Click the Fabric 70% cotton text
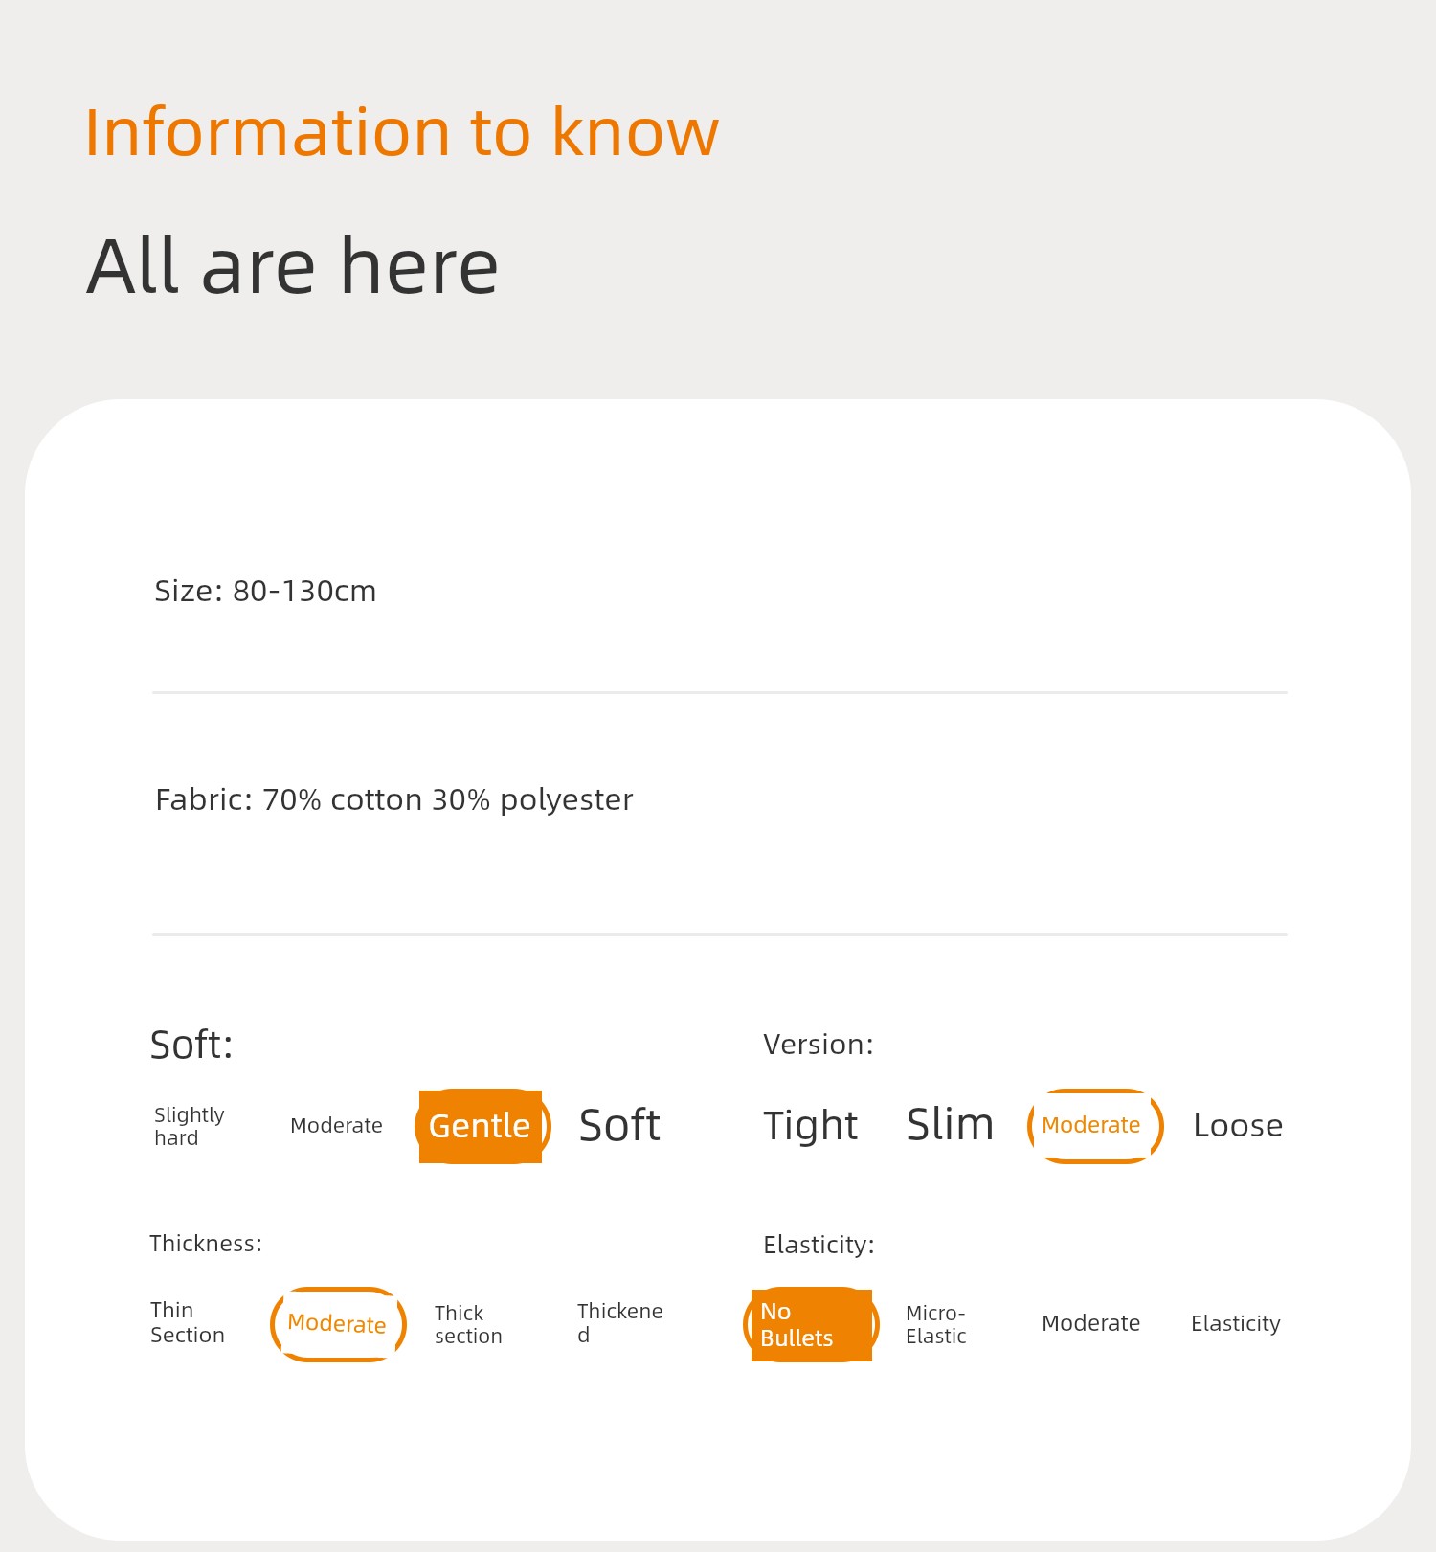The width and height of the screenshot is (1436, 1552). [393, 799]
